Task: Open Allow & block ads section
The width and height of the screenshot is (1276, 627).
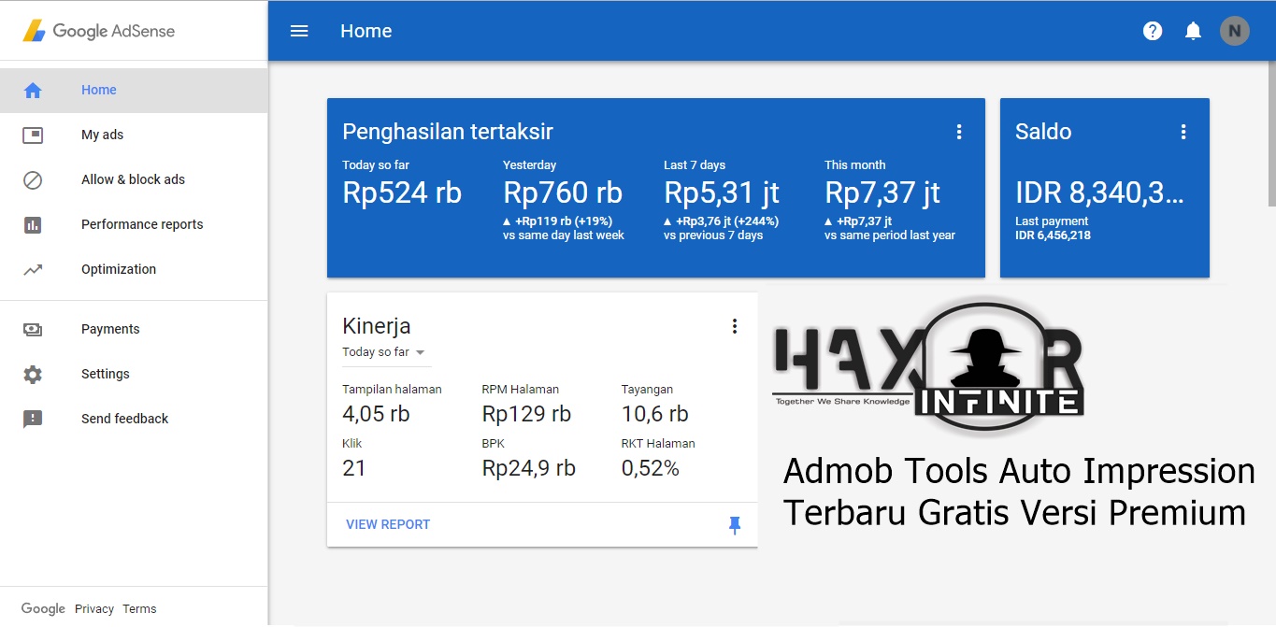Action: 134,180
